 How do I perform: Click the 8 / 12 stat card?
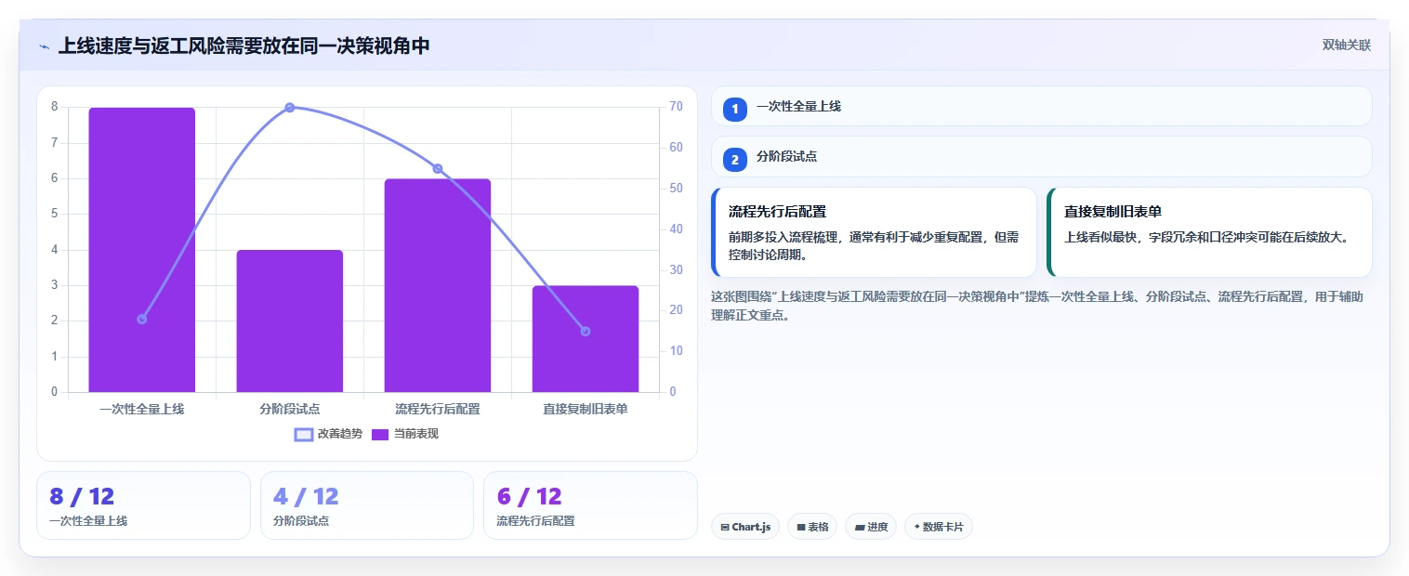click(143, 505)
